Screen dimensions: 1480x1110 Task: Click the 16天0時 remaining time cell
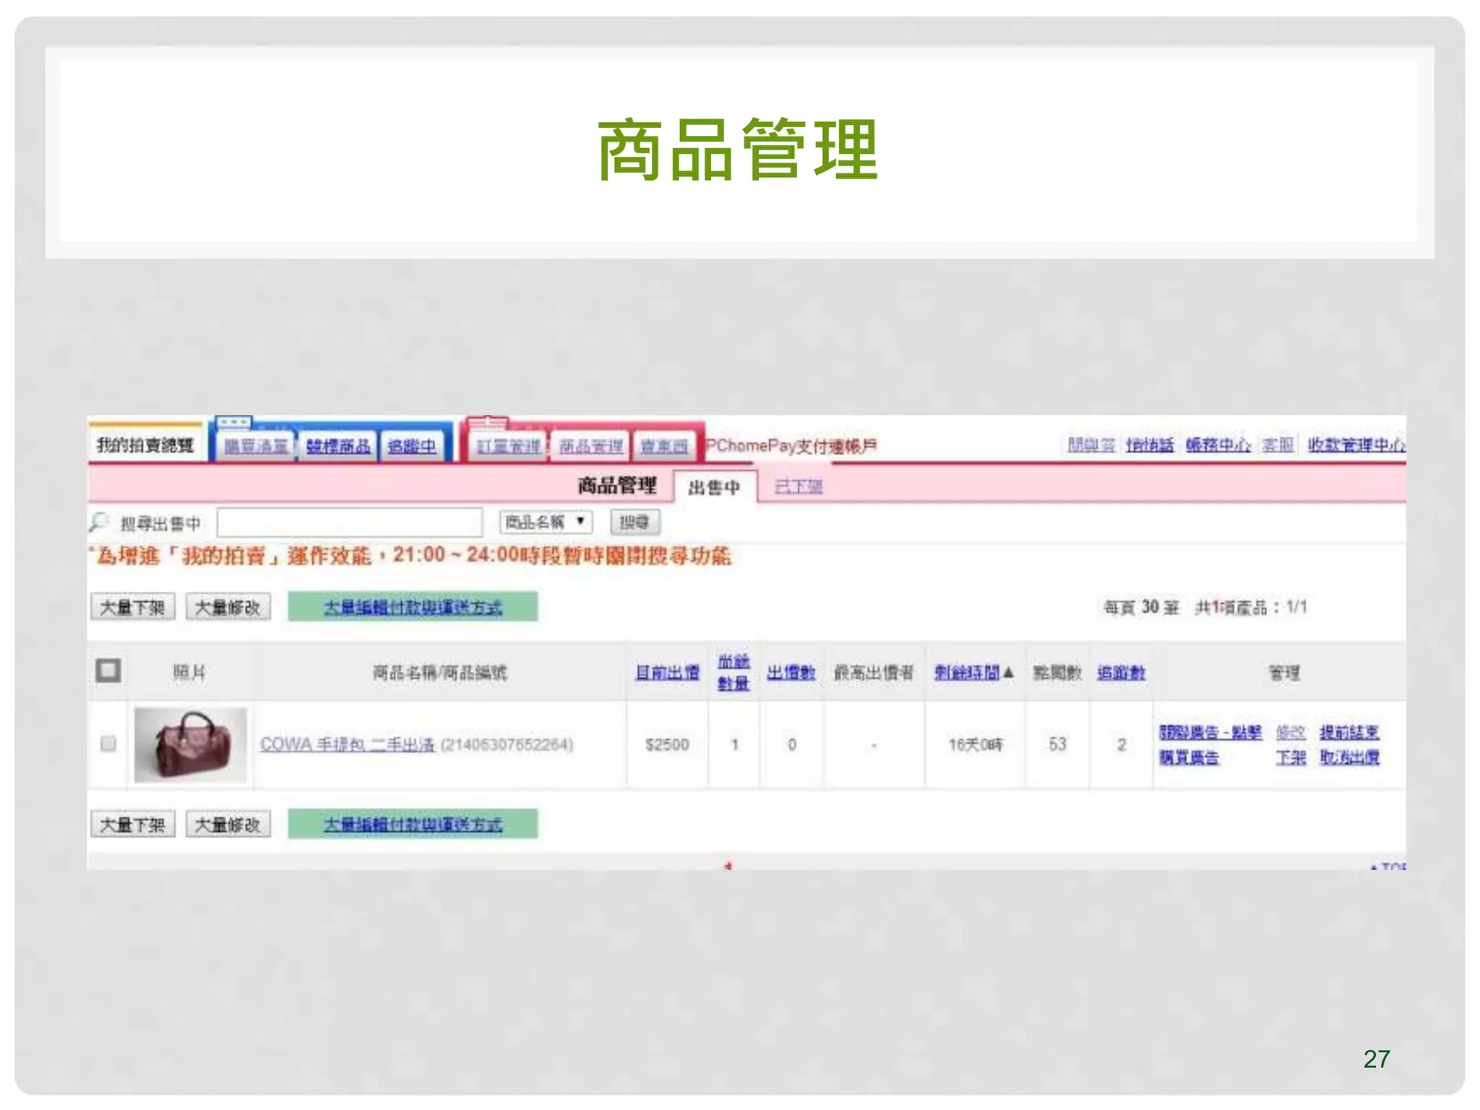975,744
